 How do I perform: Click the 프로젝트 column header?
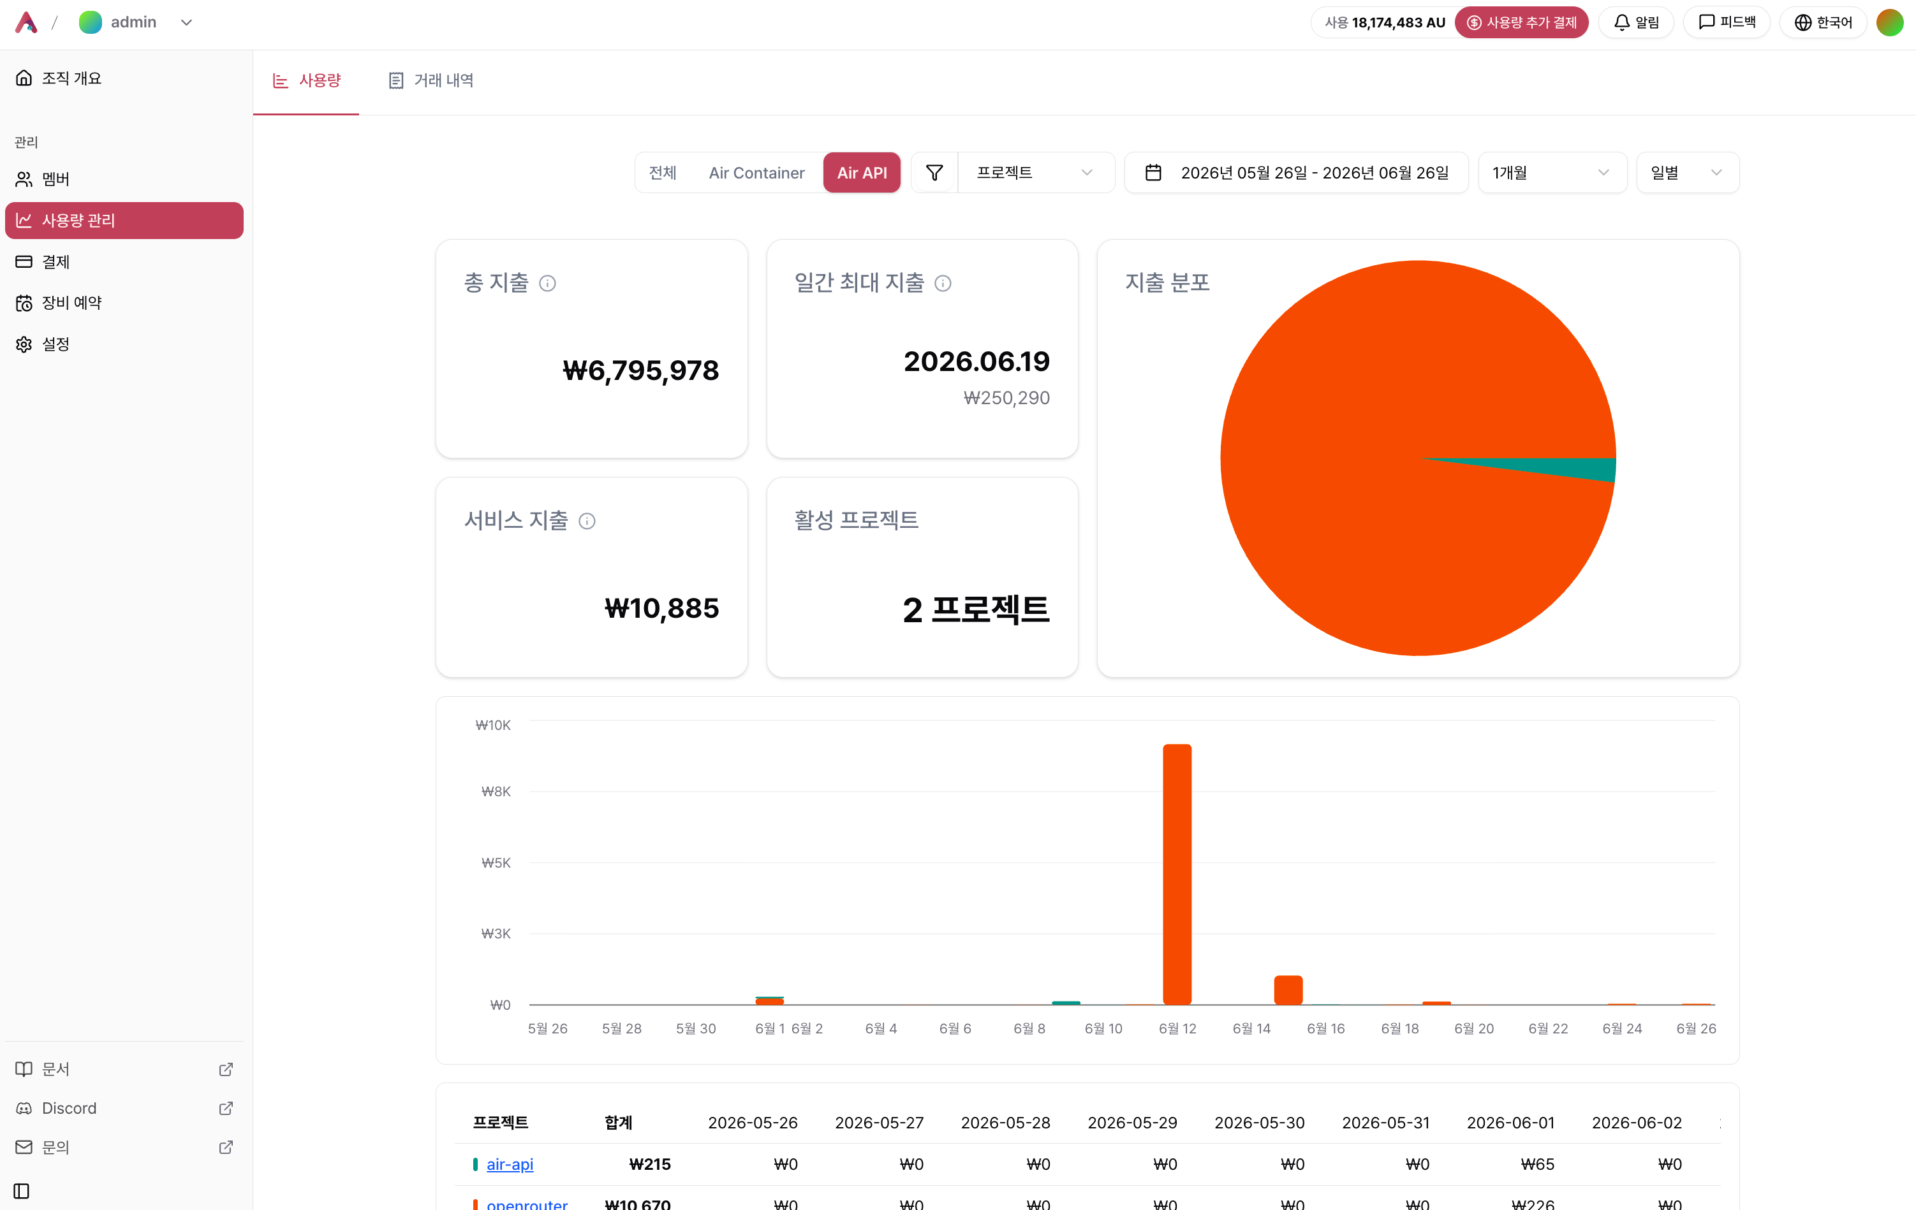pos(501,1123)
